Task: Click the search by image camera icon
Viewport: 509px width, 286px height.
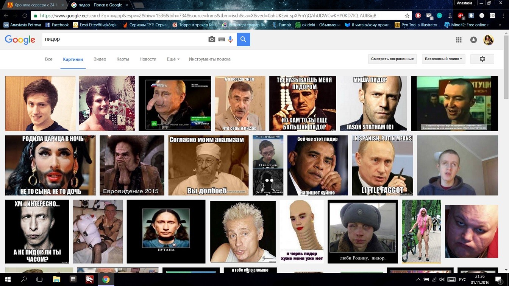Action: [212, 39]
